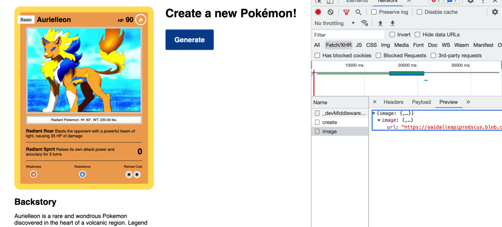
Task: Open DevTools main settings gear
Action: point(471,1)
